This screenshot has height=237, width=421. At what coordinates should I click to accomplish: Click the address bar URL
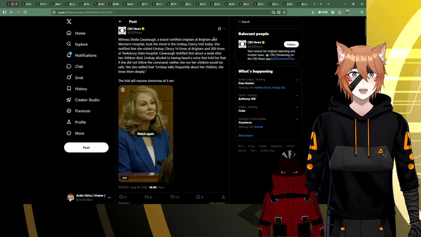(x=85, y=13)
